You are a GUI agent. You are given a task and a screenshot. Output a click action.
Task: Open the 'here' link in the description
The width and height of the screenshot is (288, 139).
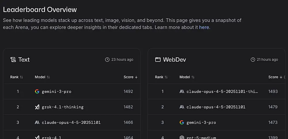[x=204, y=27]
